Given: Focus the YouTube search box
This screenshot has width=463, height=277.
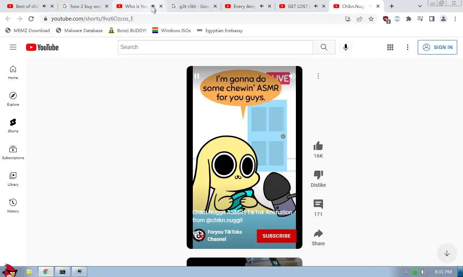Looking at the screenshot, I should click(x=215, y=47).
